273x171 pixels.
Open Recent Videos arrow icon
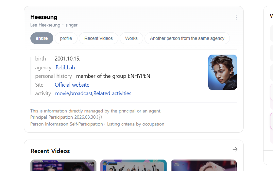coord(235,149)
